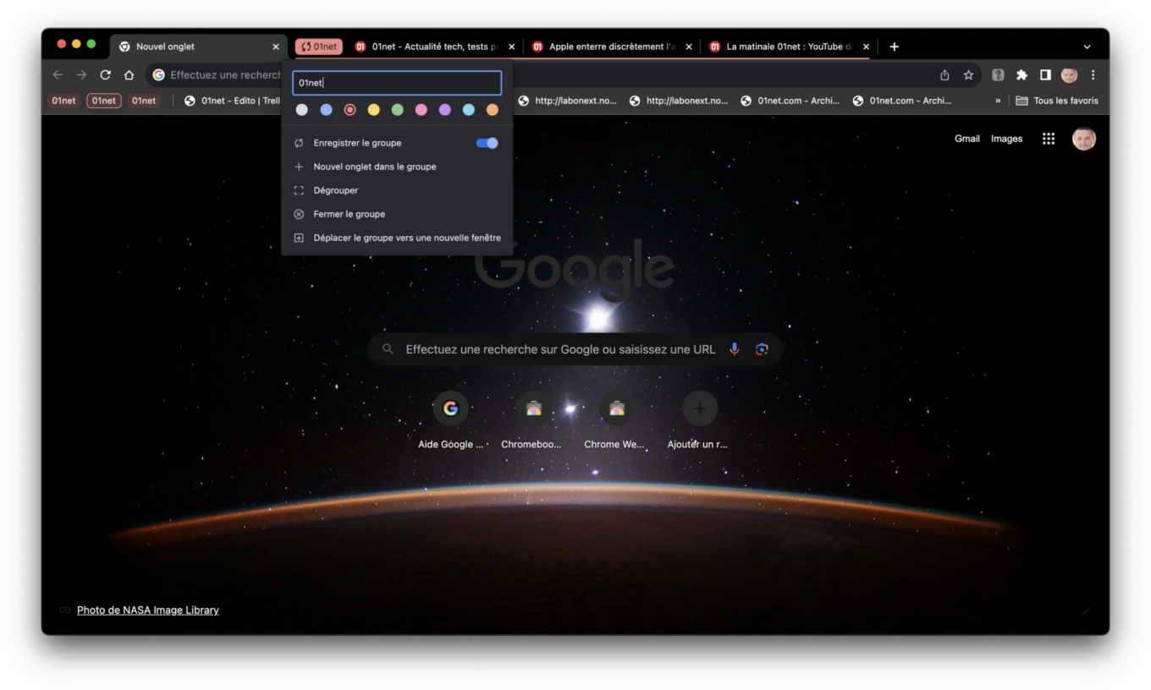Open the 'Photo de NASA Image Library' link
The height and width of the screenshot is (690, 1151).
148,611
